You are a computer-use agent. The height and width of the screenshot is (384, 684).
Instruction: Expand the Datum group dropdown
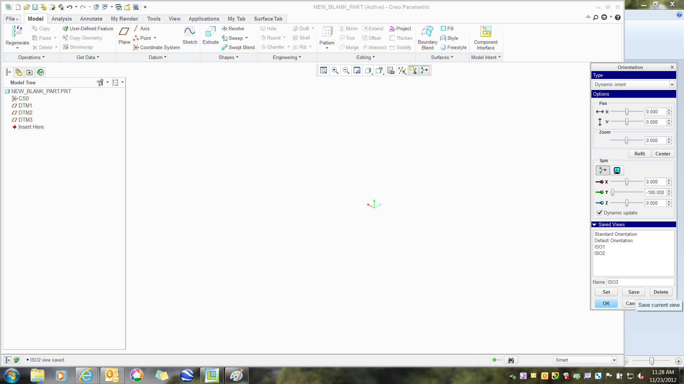pyautogui.click(x=157, y=57)
